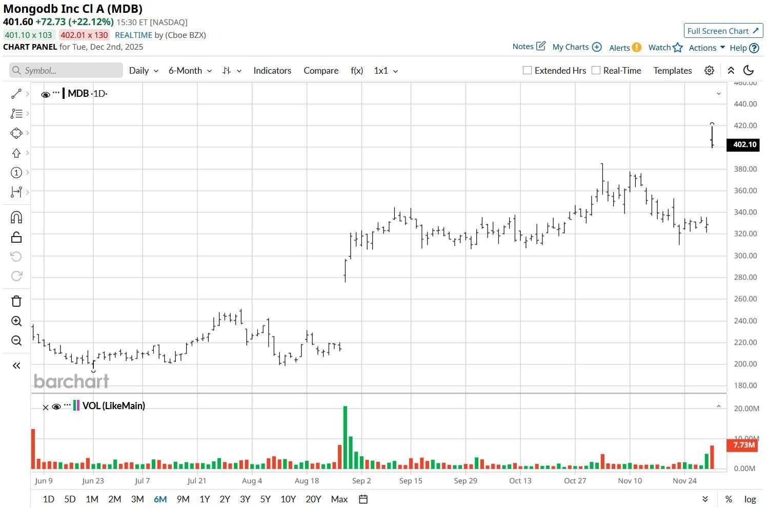Screen dimensions: 768x509
Task: Open the Daily interval dropdown
Action: tap(143, 70)
